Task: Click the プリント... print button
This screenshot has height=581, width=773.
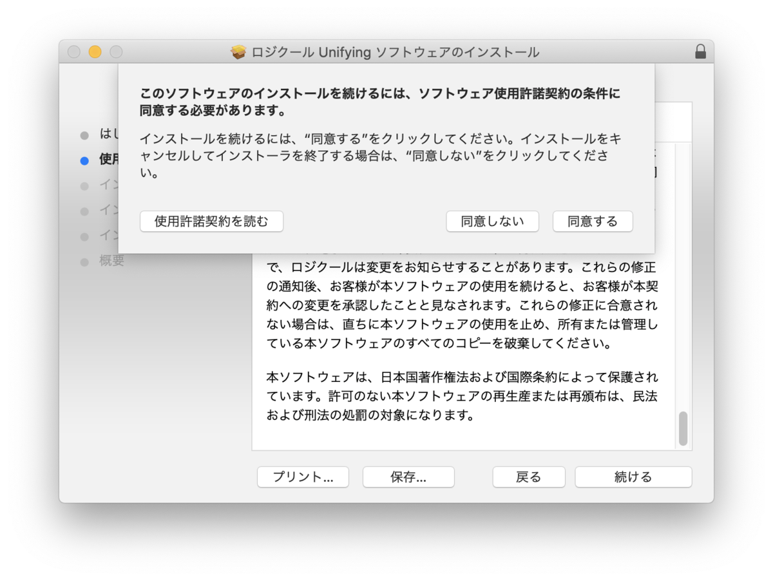Action: [x=303, y=477]
